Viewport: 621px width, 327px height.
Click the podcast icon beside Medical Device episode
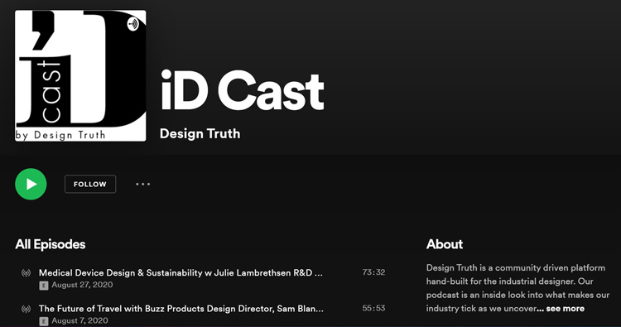click(26, 272)
